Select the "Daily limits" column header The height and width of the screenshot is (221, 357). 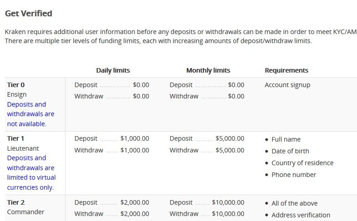(x=113, y=70)
